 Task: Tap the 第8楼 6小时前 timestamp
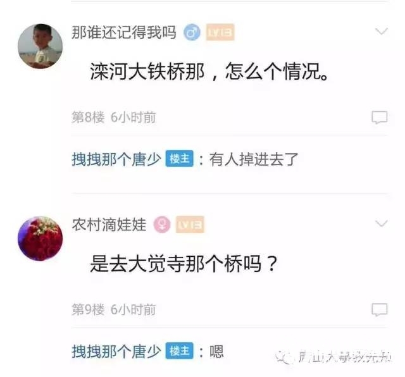pyautogui.click(x=114, y=118)
